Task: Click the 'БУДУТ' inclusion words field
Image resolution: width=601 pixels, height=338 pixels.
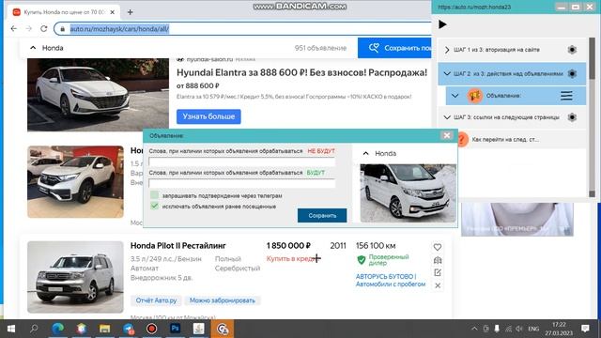Action: (242, 183)
